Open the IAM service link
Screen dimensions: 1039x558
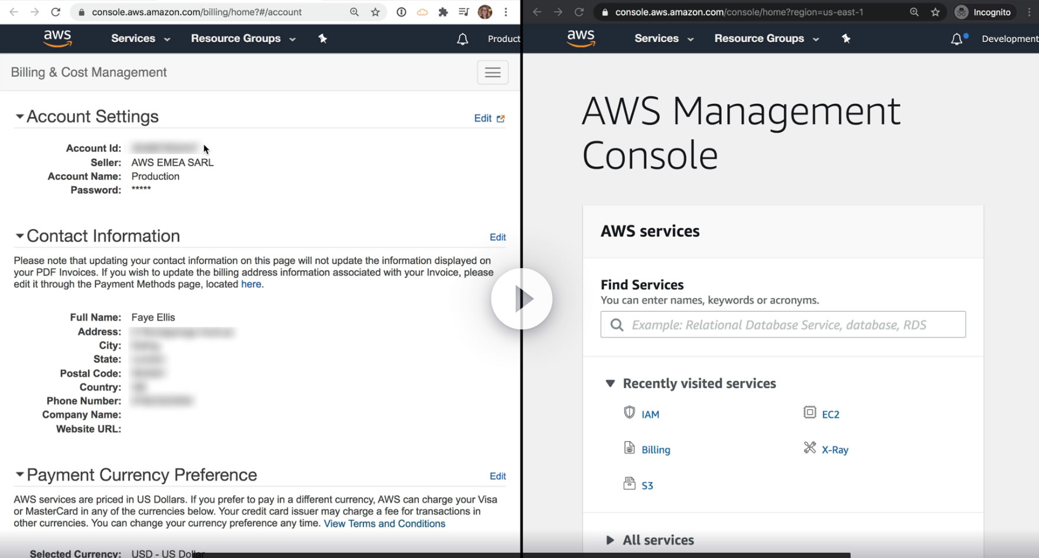coord(650,415)
